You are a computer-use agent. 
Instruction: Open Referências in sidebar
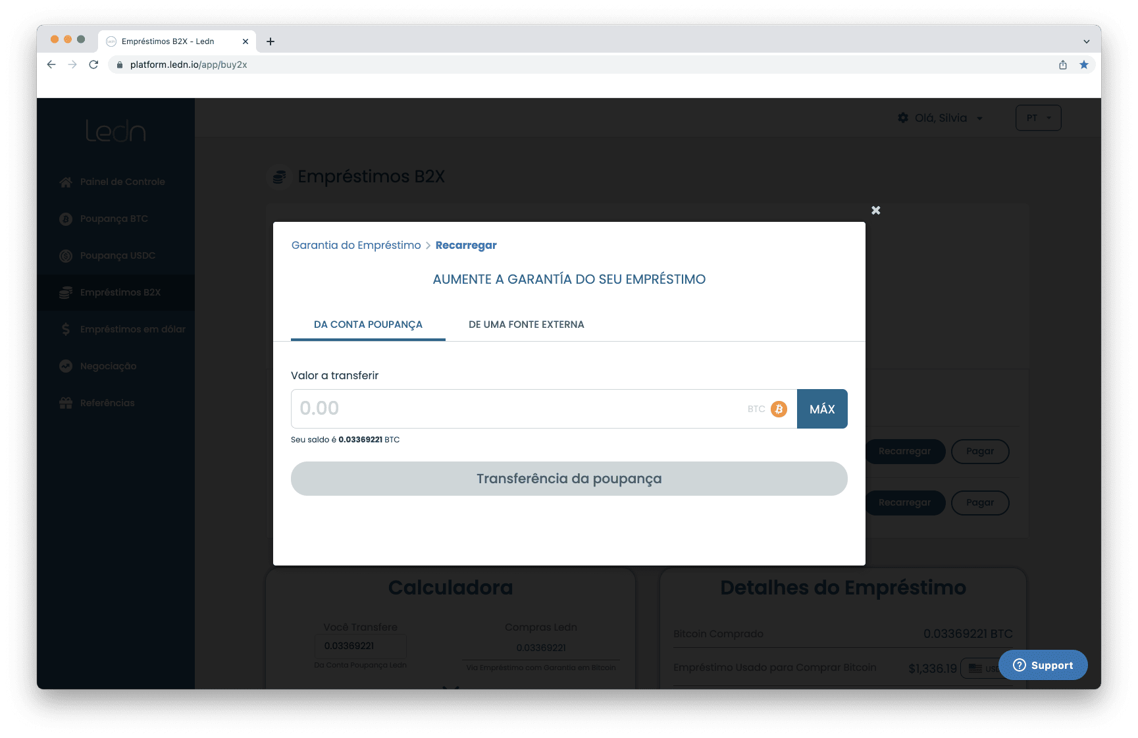[x=116, y=403]
